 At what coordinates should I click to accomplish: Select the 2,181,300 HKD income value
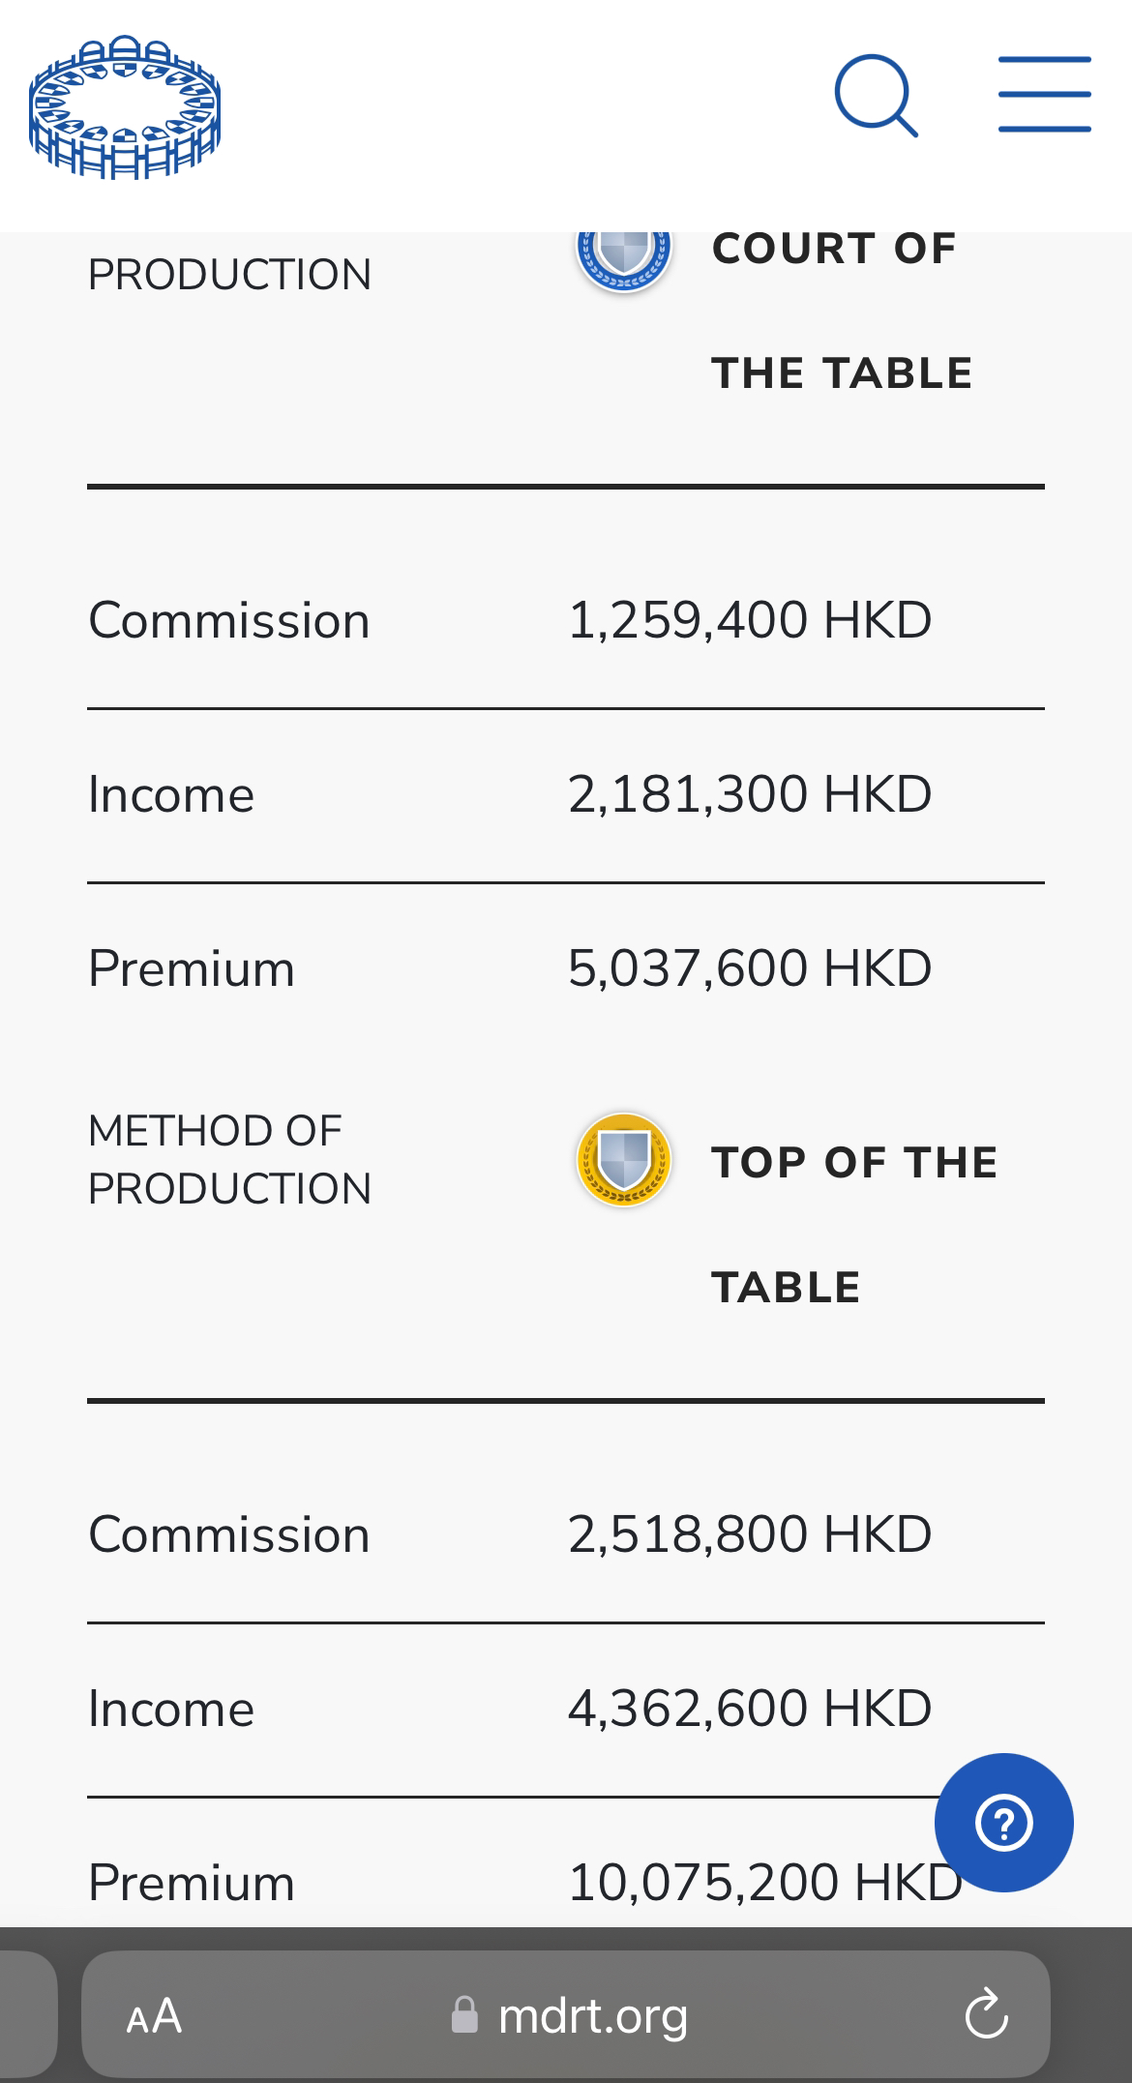750,794
